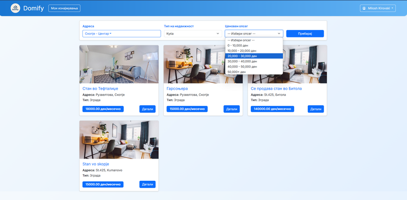Open the Milosh Kirovski account dropdown

(377, 8)
